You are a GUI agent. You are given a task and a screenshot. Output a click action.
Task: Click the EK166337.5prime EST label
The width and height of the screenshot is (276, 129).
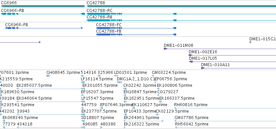[x=177, y=98]
